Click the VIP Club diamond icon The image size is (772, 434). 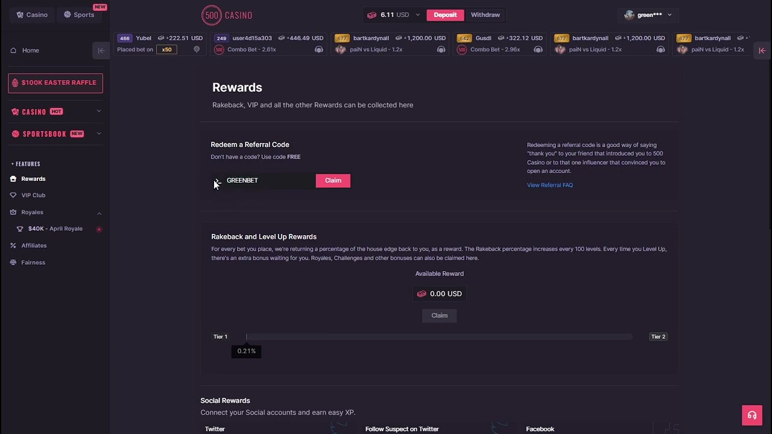[13, 195]
